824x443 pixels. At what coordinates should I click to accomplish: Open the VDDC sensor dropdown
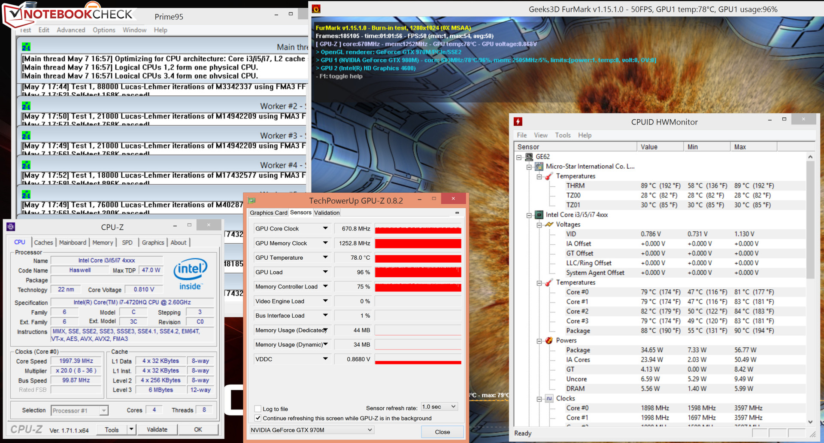pos(325,359)
